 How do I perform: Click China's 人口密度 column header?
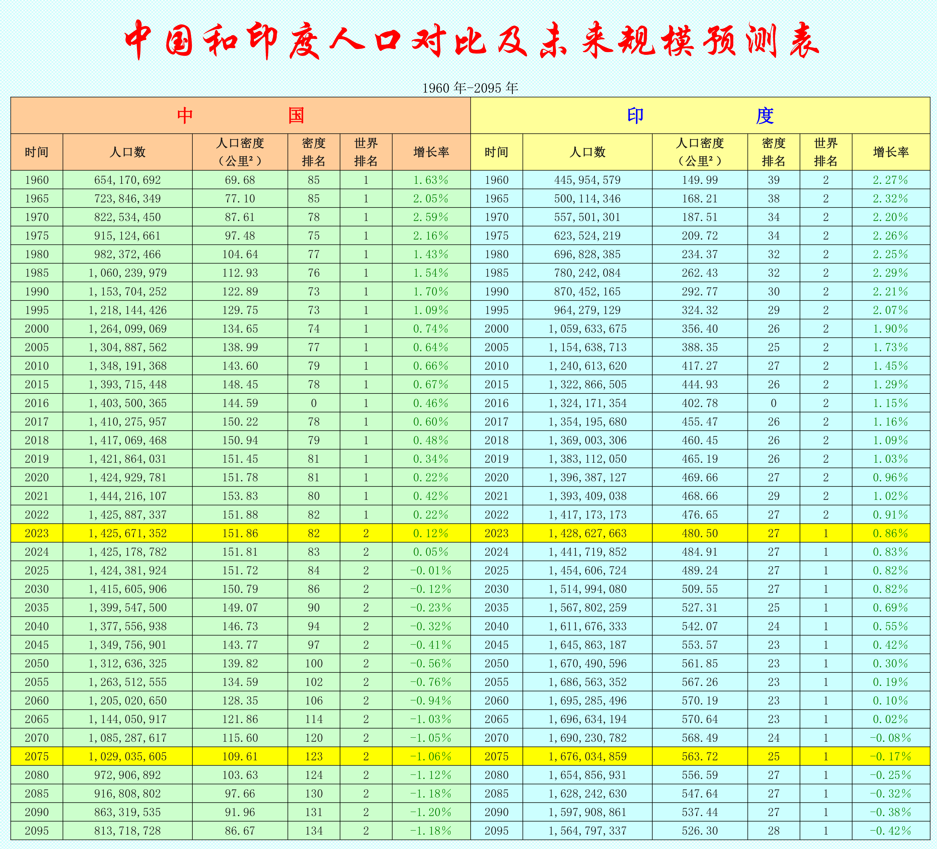coord(240,152)
